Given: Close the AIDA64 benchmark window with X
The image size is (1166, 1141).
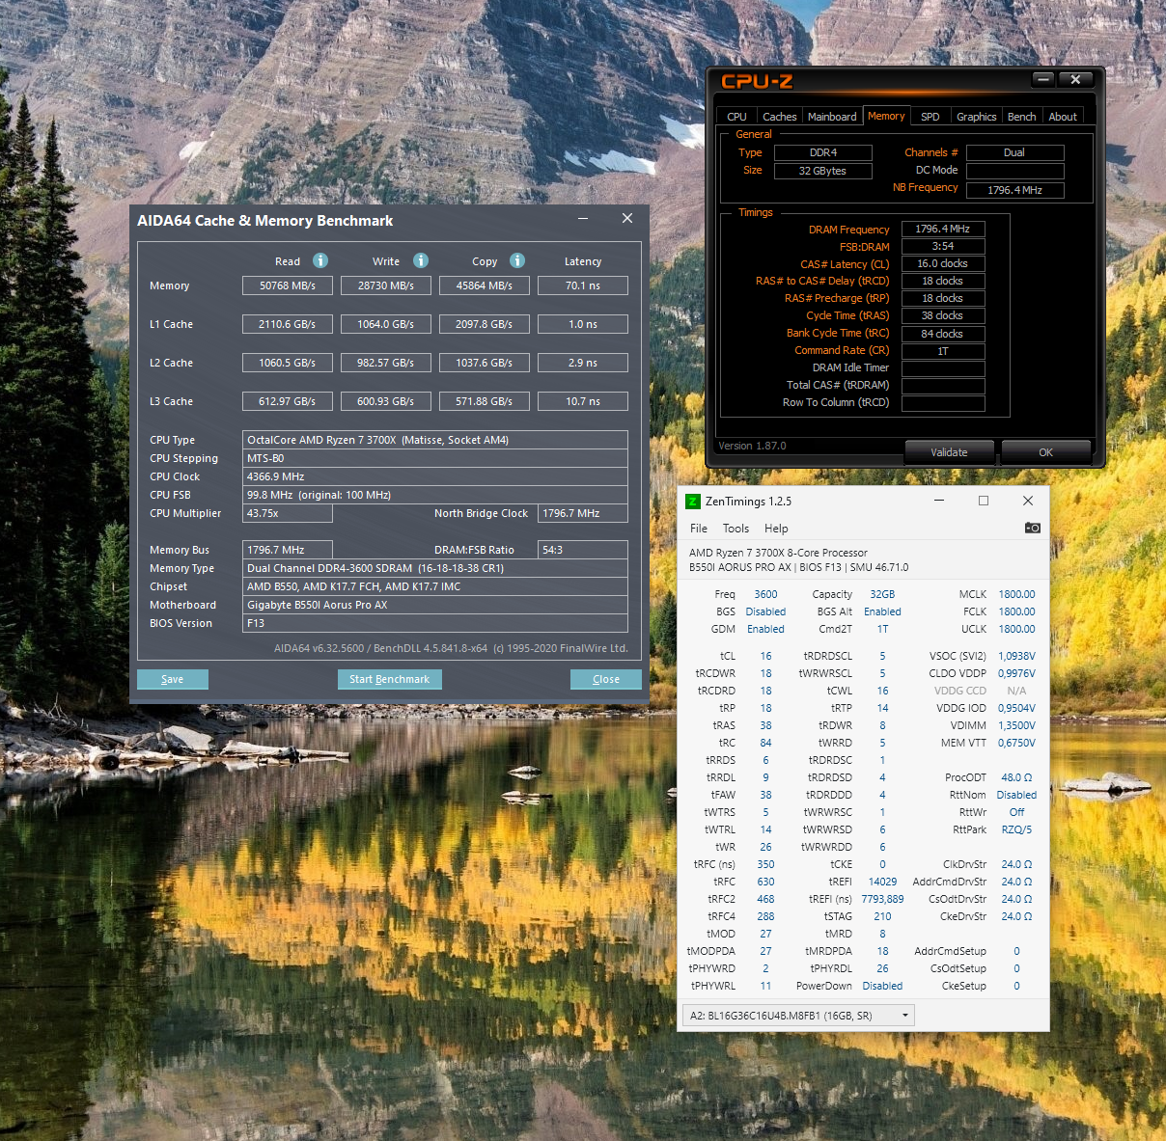Looking at the screenshot, I should (627, 219).
